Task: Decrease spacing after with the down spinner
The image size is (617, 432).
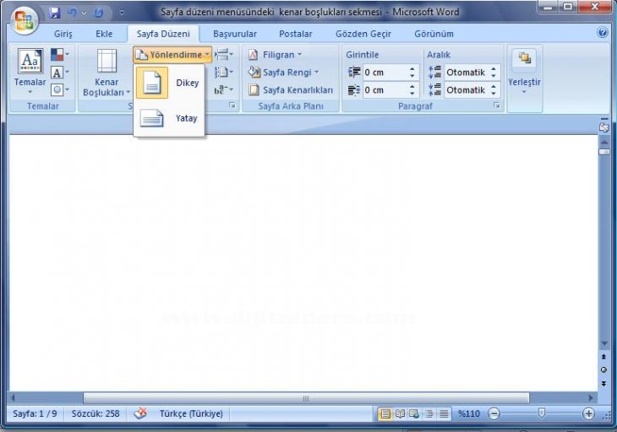Action: tap(494, 94)
